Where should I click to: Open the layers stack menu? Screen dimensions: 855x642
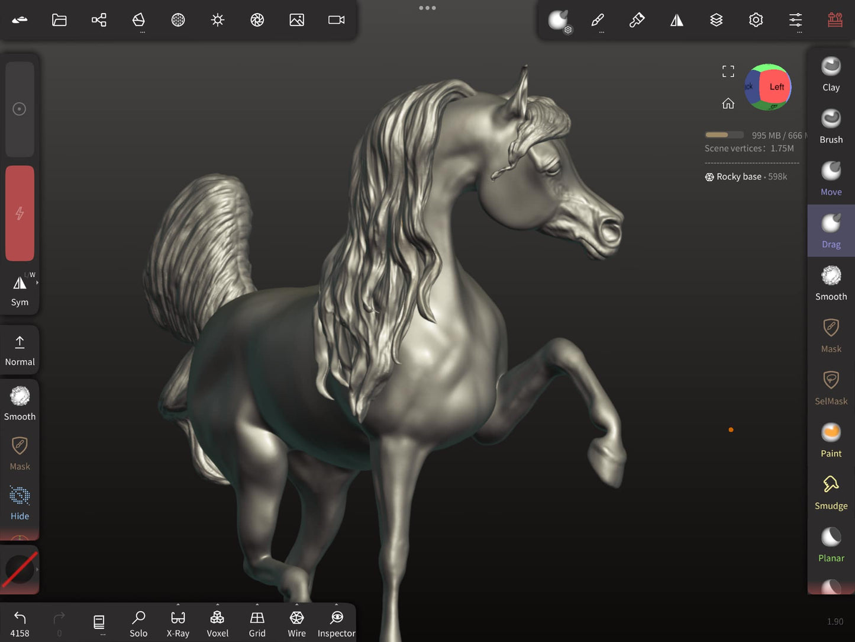coord(716,20)
